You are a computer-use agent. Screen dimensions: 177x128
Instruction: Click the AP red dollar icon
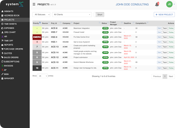2,70
